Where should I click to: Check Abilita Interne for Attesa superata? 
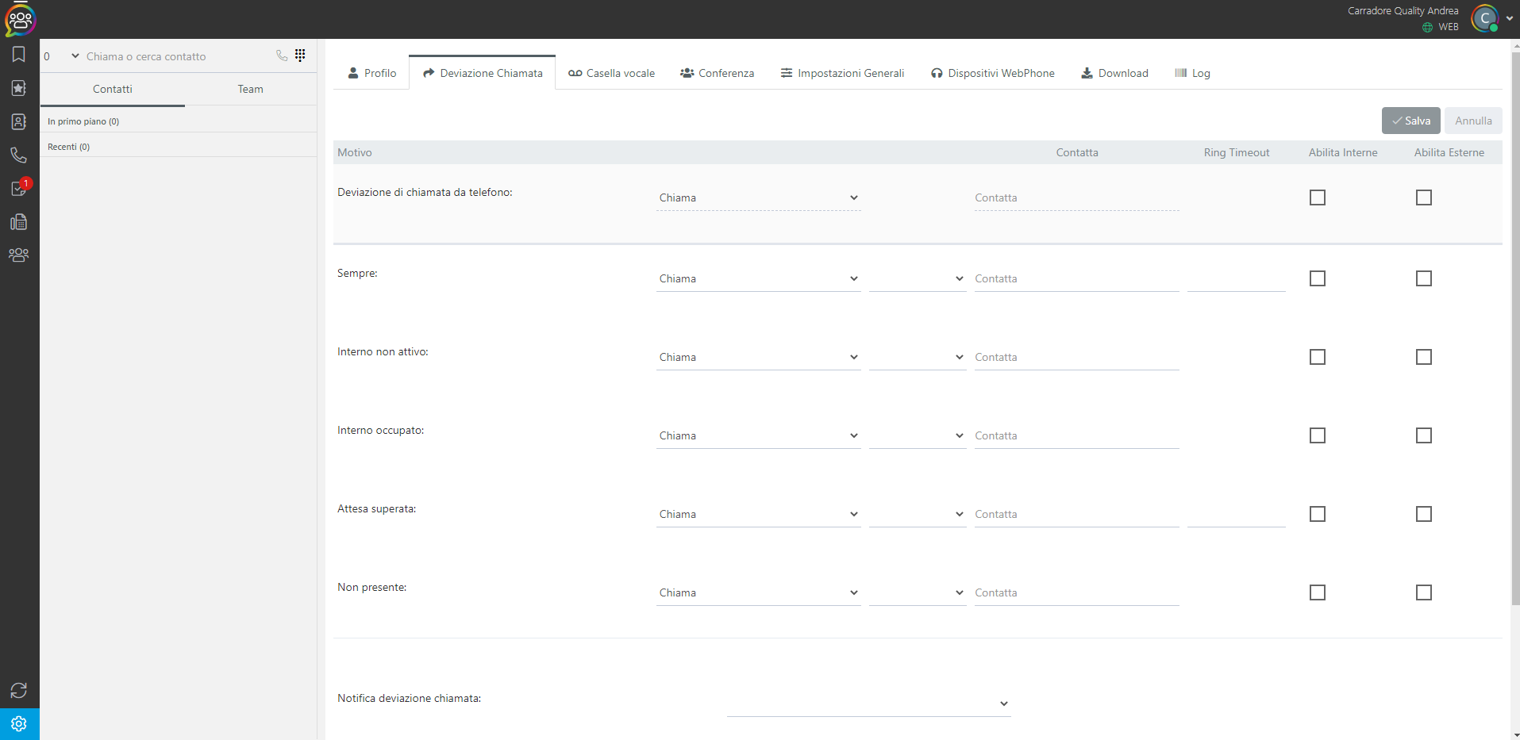tap(1318, 514)
